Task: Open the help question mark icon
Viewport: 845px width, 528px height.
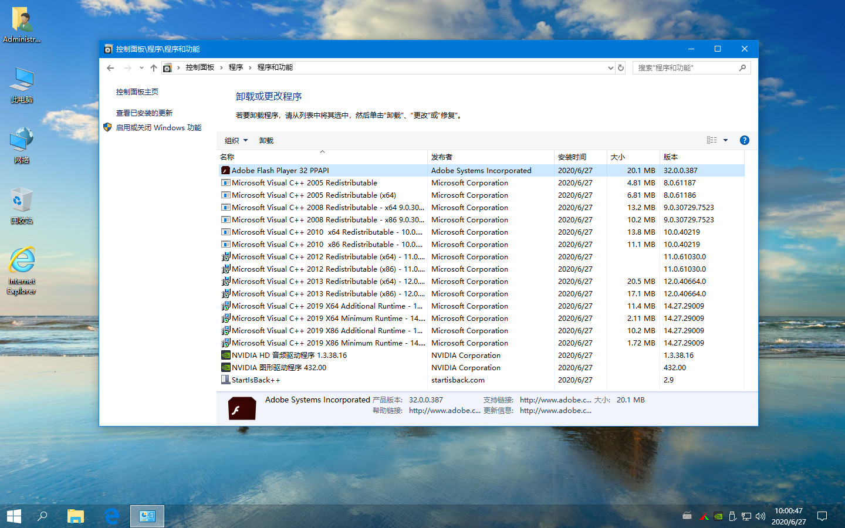Action: [x=745, y=140]
